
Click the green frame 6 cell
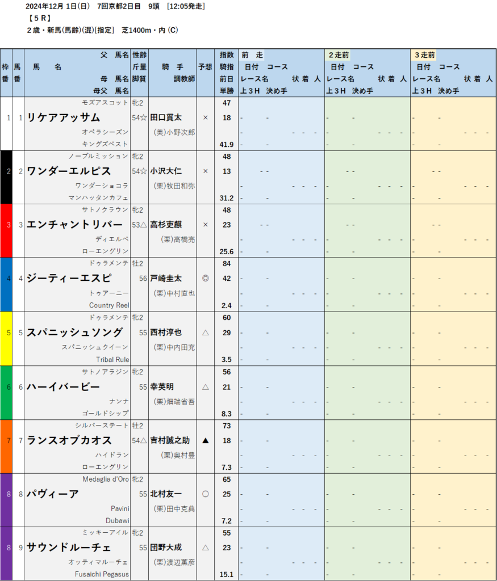(6, 393)
